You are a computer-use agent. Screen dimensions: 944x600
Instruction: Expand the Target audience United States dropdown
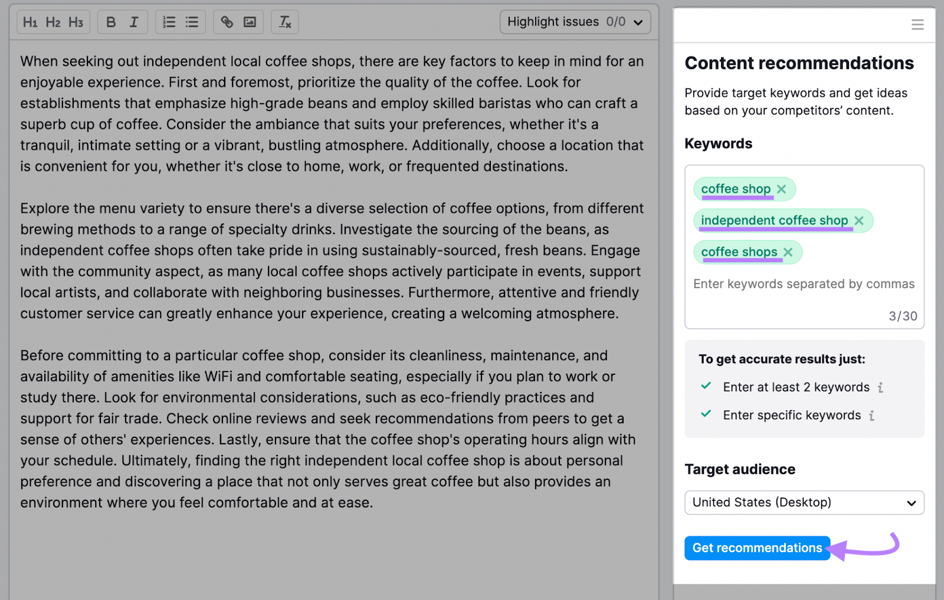point(804,503)
